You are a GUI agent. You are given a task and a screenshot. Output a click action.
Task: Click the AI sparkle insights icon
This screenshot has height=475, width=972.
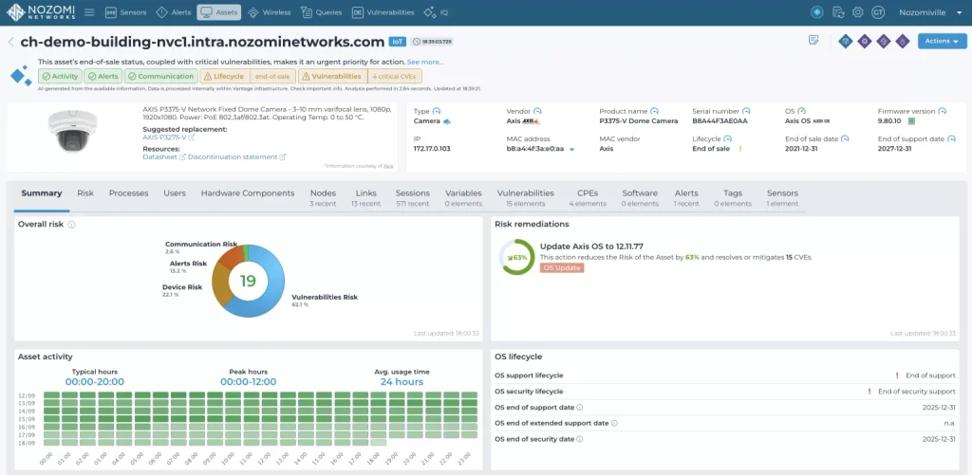point(21,75)
